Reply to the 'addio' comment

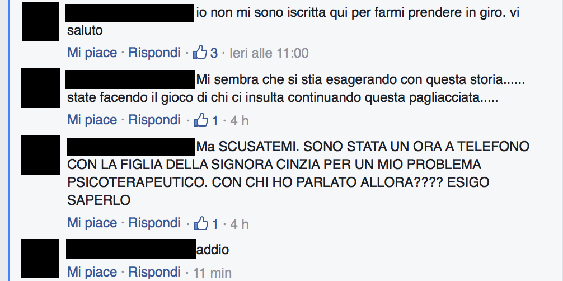click(x=154, y=272)
